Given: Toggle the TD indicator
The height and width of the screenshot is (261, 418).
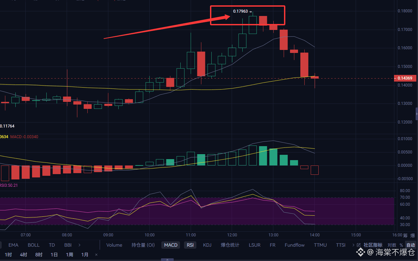Looking at the screenshot, I should (x=52, y=245).
